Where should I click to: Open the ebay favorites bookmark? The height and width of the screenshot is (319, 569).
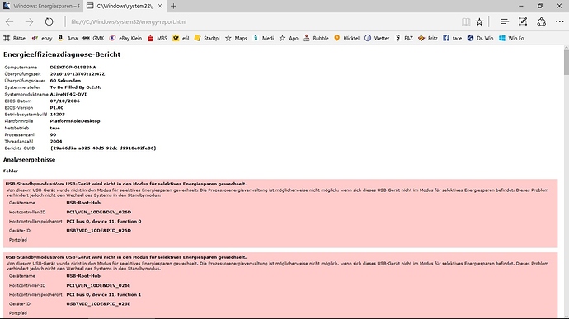pyautogui.click(x=42, y=38)
